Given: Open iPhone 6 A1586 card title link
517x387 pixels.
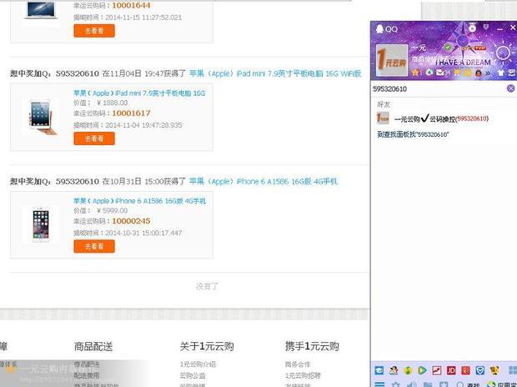Looking at the screenshot, I should [139, 201].
